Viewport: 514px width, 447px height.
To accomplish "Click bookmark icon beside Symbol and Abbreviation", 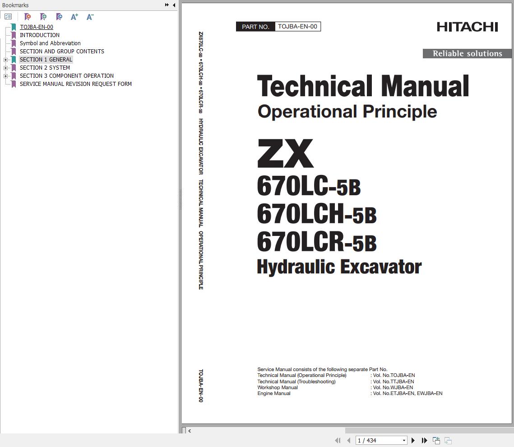I will coord(14,43).
